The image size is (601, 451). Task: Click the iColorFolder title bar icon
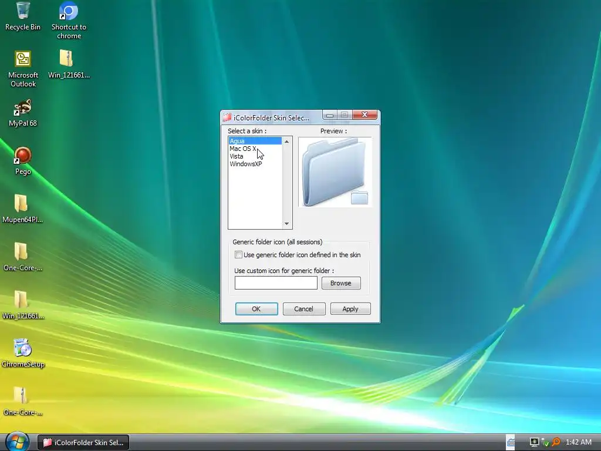tap(227, 117)
